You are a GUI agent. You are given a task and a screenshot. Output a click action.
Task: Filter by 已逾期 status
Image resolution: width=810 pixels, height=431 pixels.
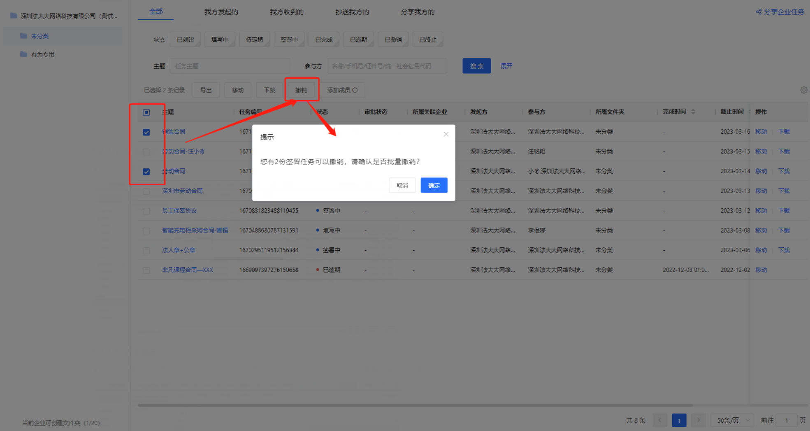(358, 40)
